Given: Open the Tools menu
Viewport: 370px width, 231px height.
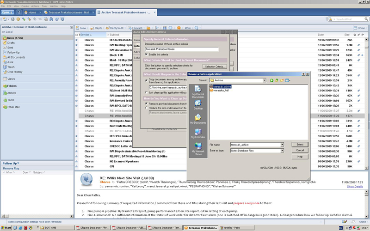Looking at the screenshot, I should click(x=44, y=6).
